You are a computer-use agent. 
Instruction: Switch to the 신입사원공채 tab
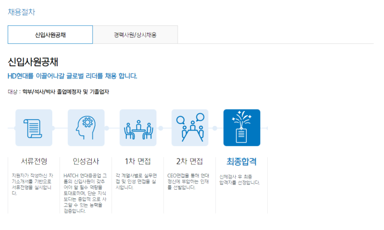pos(50,35)
